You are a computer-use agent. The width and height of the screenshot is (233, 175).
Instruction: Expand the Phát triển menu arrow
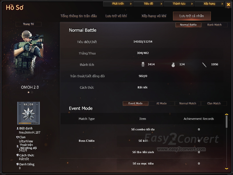click(x=131, y=4)
